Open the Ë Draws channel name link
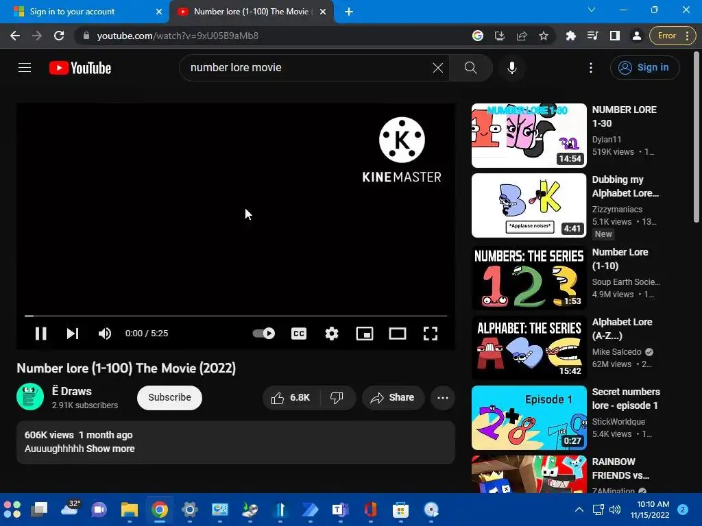The width and height of the screenshot is (702, 526). click(x=71, y=391)
